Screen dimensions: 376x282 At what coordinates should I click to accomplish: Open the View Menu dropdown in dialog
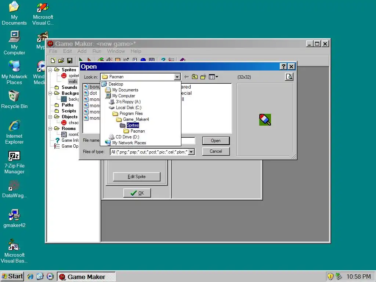[x=213, y=77]
